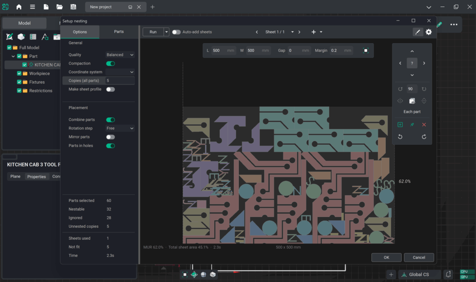Toggle the Make sheet profile switch

111,90
